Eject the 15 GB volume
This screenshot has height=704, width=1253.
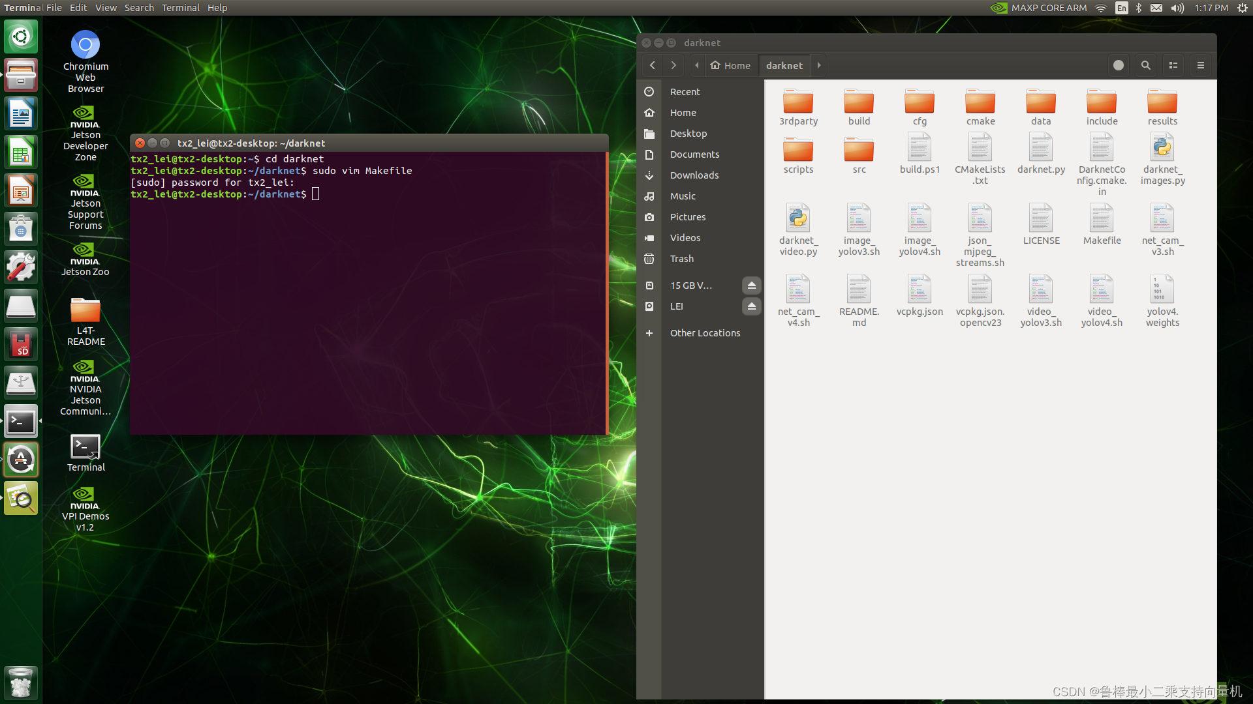(752, 286)
